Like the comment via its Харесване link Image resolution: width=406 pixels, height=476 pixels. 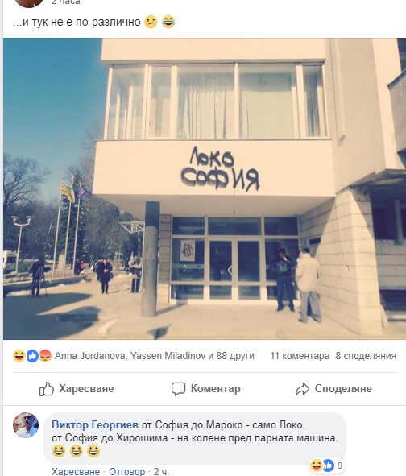tap(76, 471)
